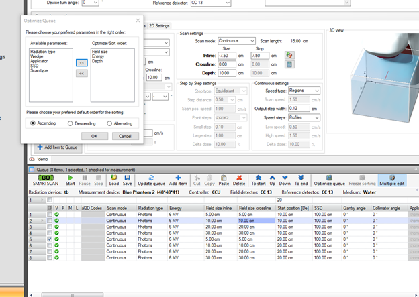Image resolution: width=419 pixels, height=297 pixels.
Task: Paste a queue item
Action: 224,180
